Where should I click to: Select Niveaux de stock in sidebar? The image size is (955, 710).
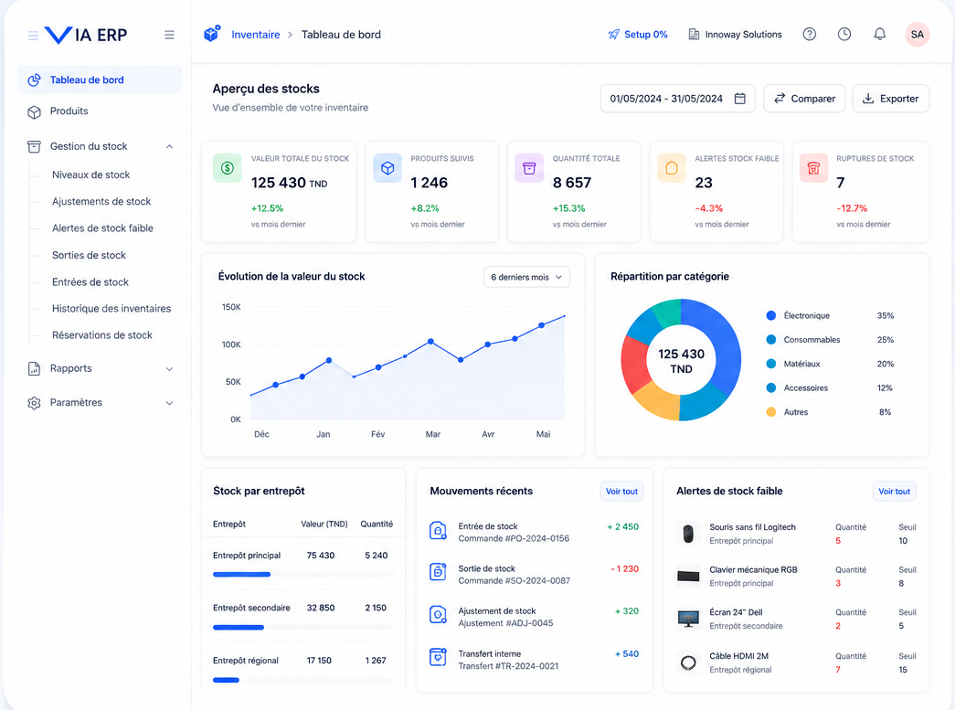click(x=90, y=175)
